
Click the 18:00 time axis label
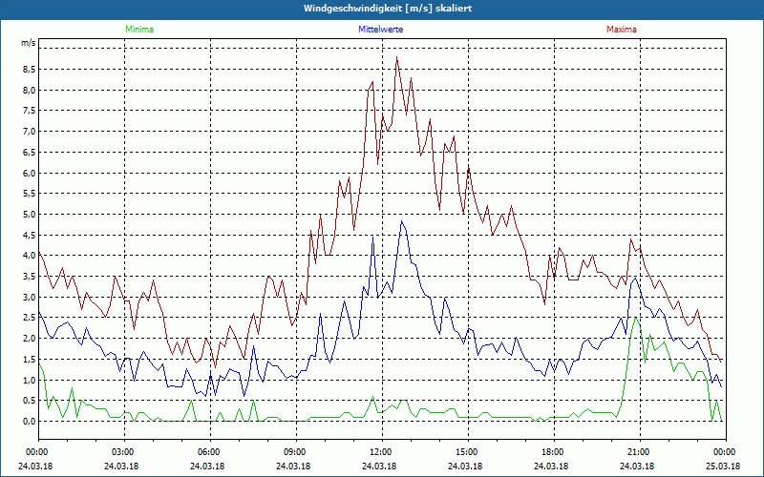click(554, 452)
